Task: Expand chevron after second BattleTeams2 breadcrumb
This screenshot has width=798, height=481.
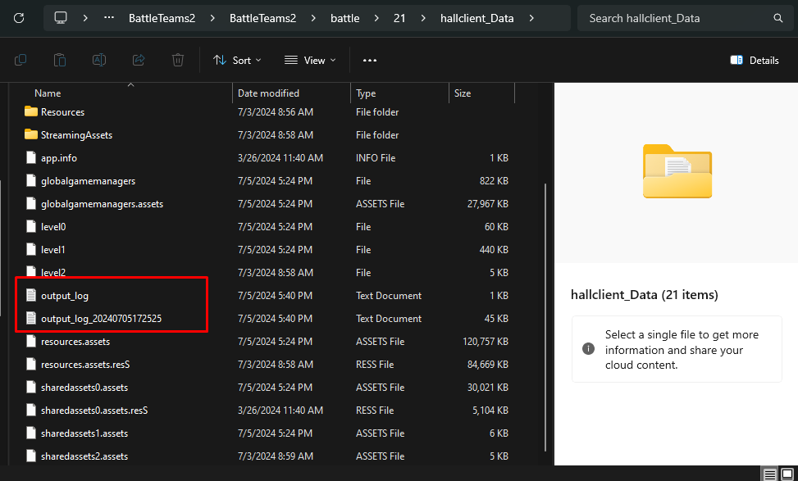Action: coord(313,18)
